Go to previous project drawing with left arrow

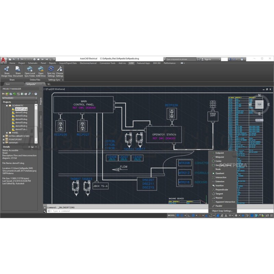coord(42,59)
